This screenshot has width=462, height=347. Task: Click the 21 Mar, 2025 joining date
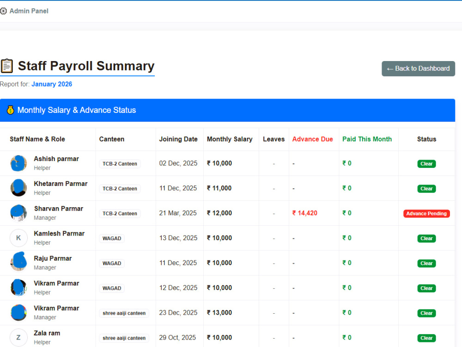point(178,213)
